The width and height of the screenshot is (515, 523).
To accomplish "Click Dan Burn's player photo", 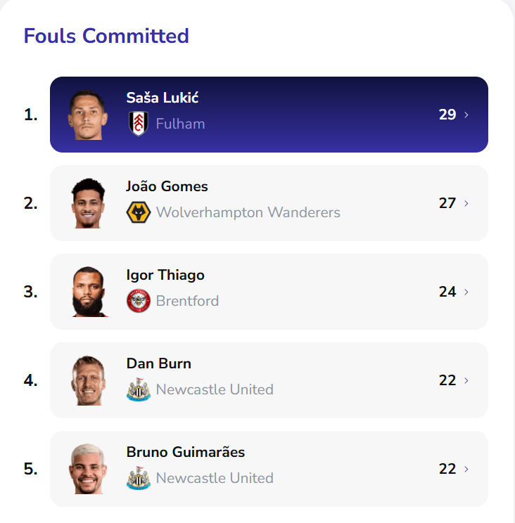I will (88, 381).
